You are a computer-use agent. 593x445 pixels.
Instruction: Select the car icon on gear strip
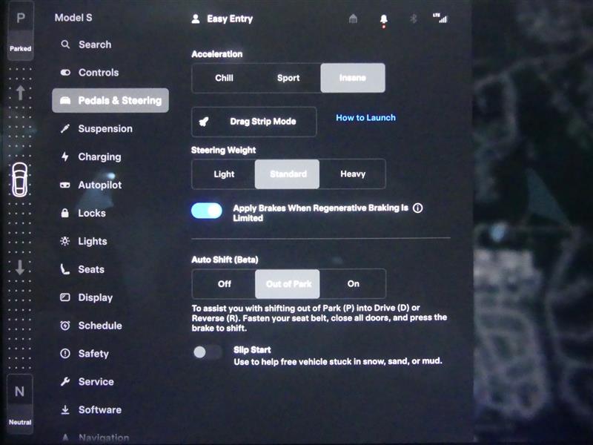[x=20, y=178]
